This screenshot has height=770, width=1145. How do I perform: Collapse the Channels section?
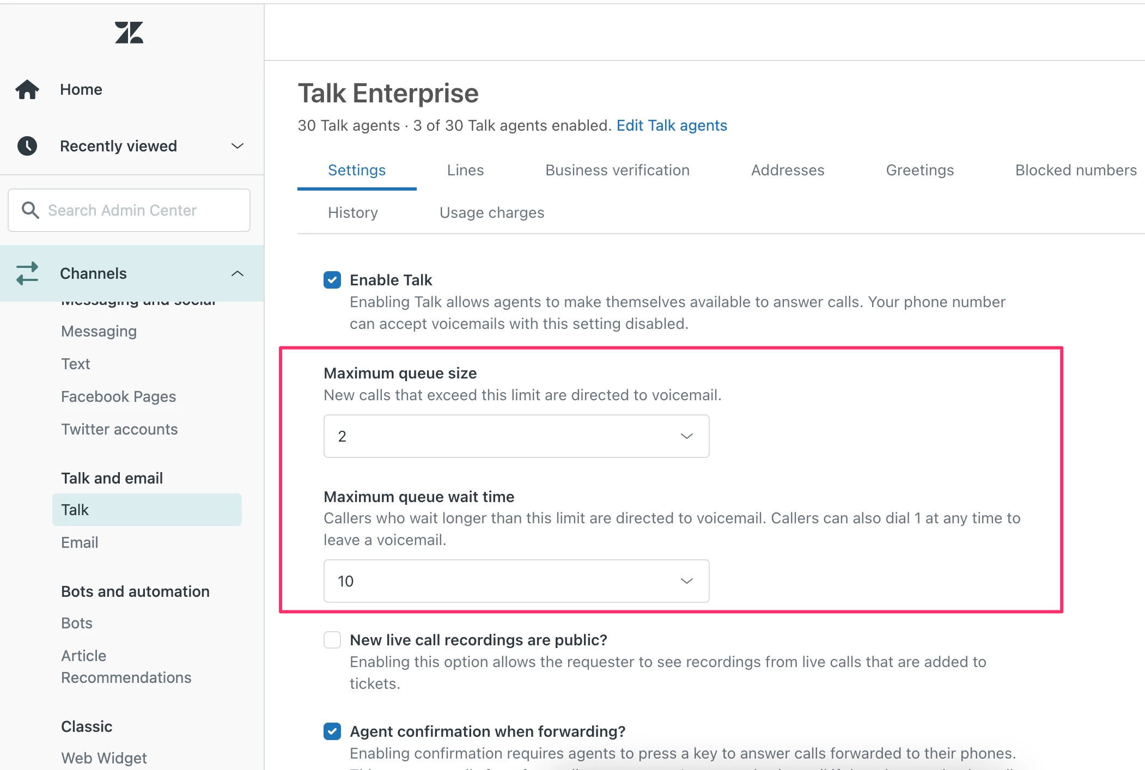tap(237, 273)
